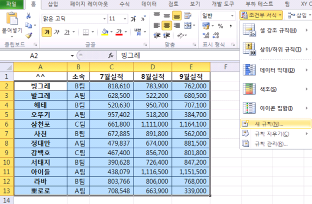Open the Name Box dropdown arrow
This screenshot has height=204, width=312.
pyautogui.click(x=72, y=56)
